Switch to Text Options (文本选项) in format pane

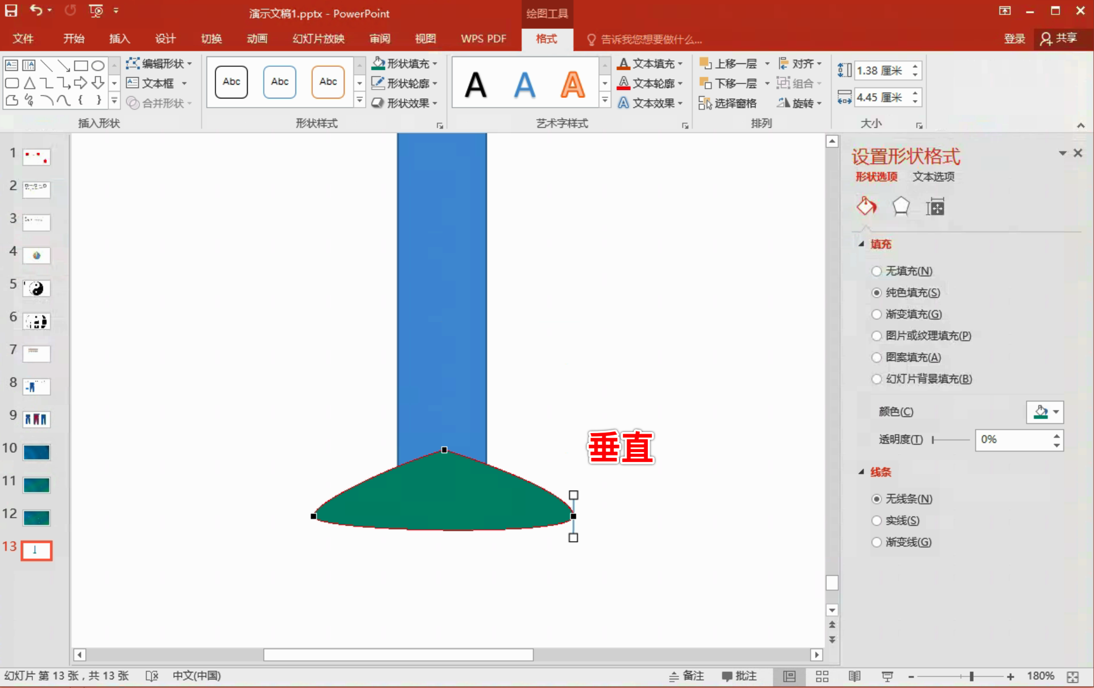pyautogui.click(x=933, y=177)
